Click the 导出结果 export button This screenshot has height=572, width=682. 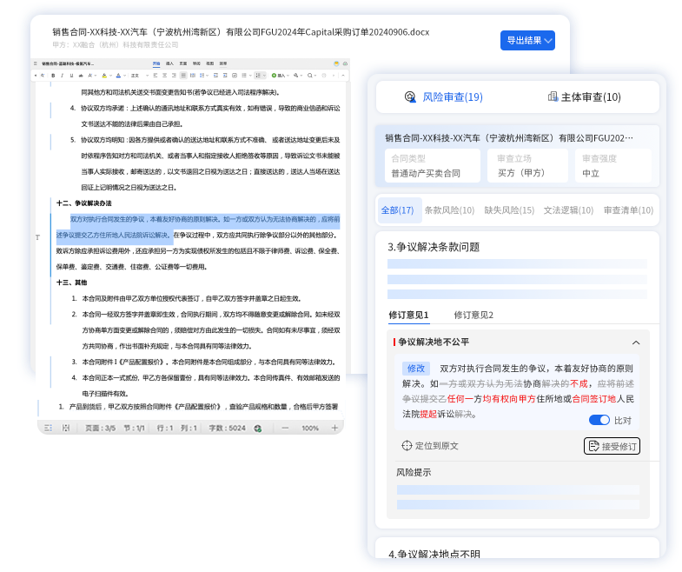526,40
